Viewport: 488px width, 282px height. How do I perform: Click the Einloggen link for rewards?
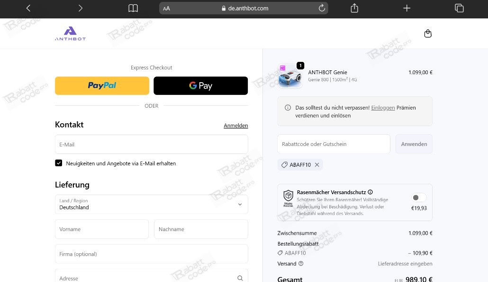click(x=383, y=108)
